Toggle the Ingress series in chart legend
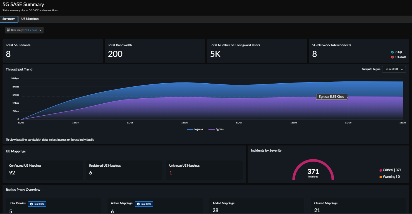The height and width of the screenshot is (214, 412). click(x=195, y=129)
